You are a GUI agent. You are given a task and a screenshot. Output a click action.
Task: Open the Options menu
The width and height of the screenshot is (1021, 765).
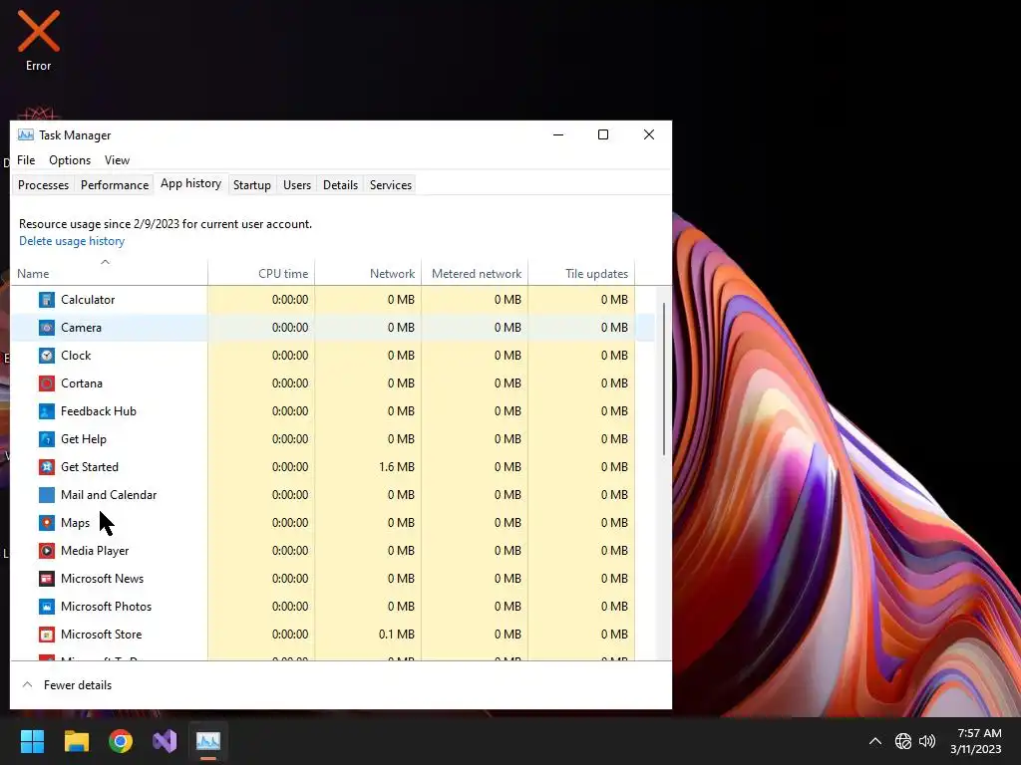70,160
